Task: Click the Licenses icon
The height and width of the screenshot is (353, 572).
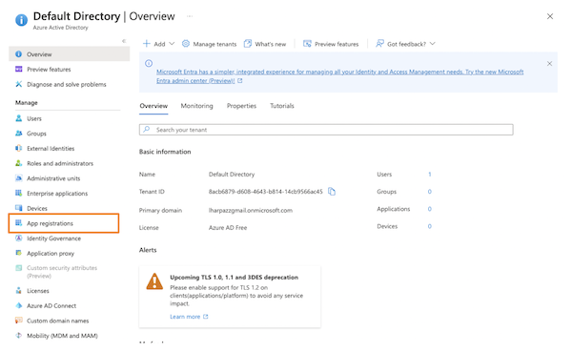Action: coord(19,291)
